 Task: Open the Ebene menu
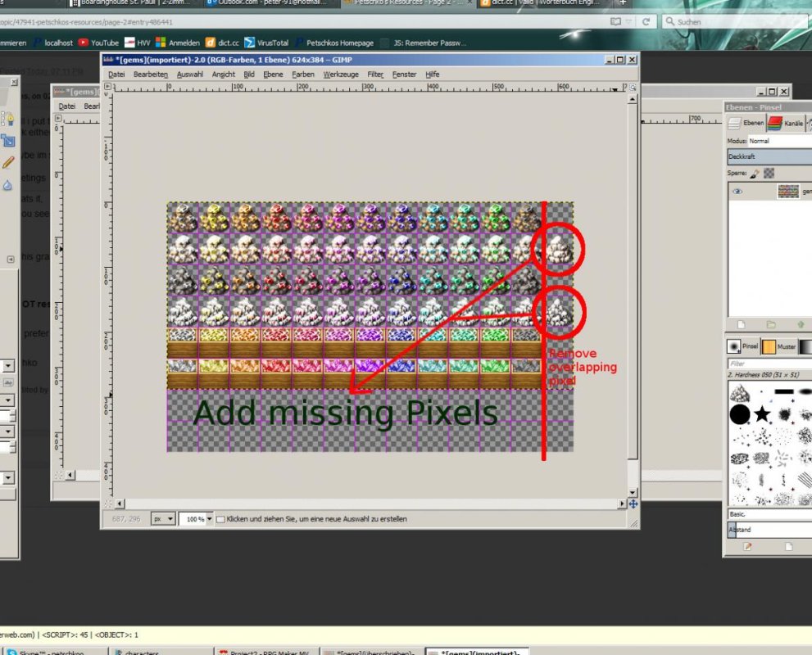[273, 75]
